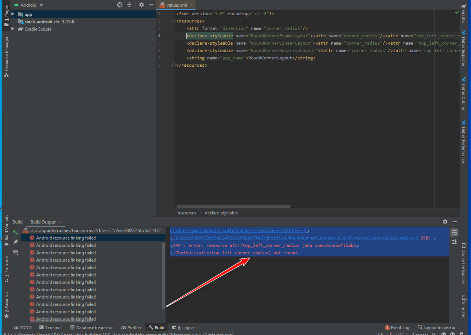Screen dimensions: 471x335
Task: Click the green build hammer icon
Action: click(15, 232)
